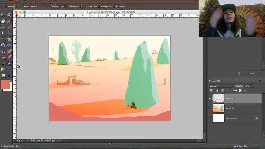Select the Smudge tool
Image resolution: width=265 pixels, height=149 pixels.
click(x=3, y=75)
